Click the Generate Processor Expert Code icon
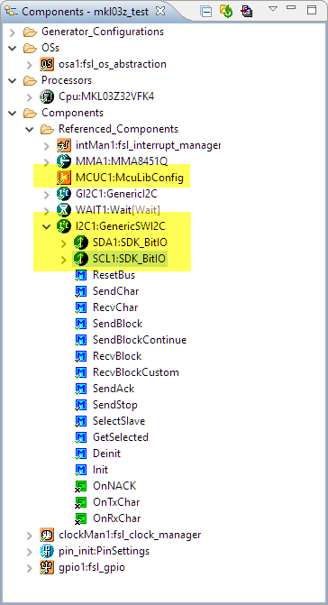The width and height of the screenshot is (328, 605). point(226,11)
